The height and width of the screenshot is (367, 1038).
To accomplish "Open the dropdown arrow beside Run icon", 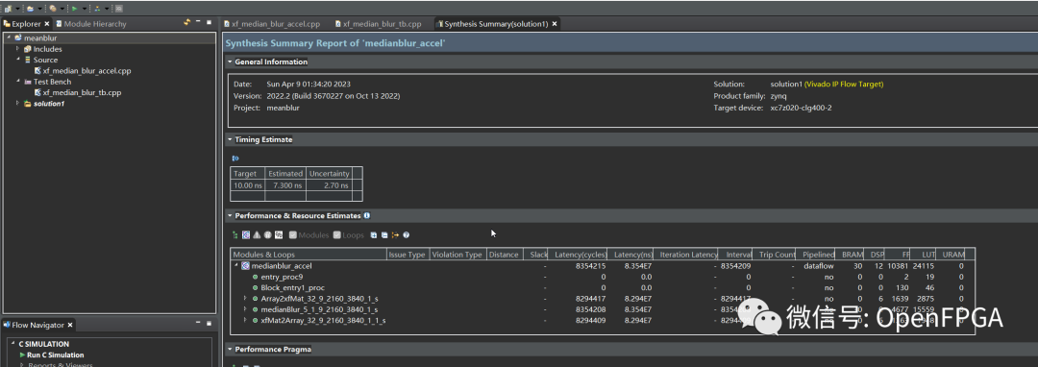I will (84, 9).
